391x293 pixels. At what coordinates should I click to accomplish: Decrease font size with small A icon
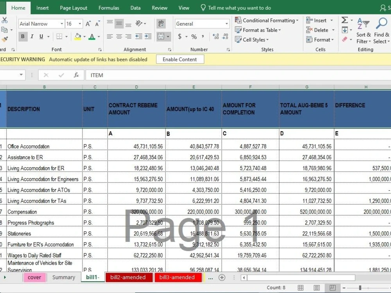tap(97, 24)
